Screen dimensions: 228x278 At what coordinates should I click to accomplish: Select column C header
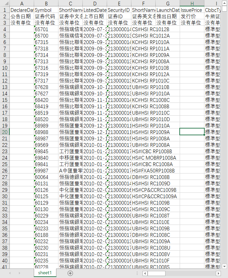pos(71,3)
